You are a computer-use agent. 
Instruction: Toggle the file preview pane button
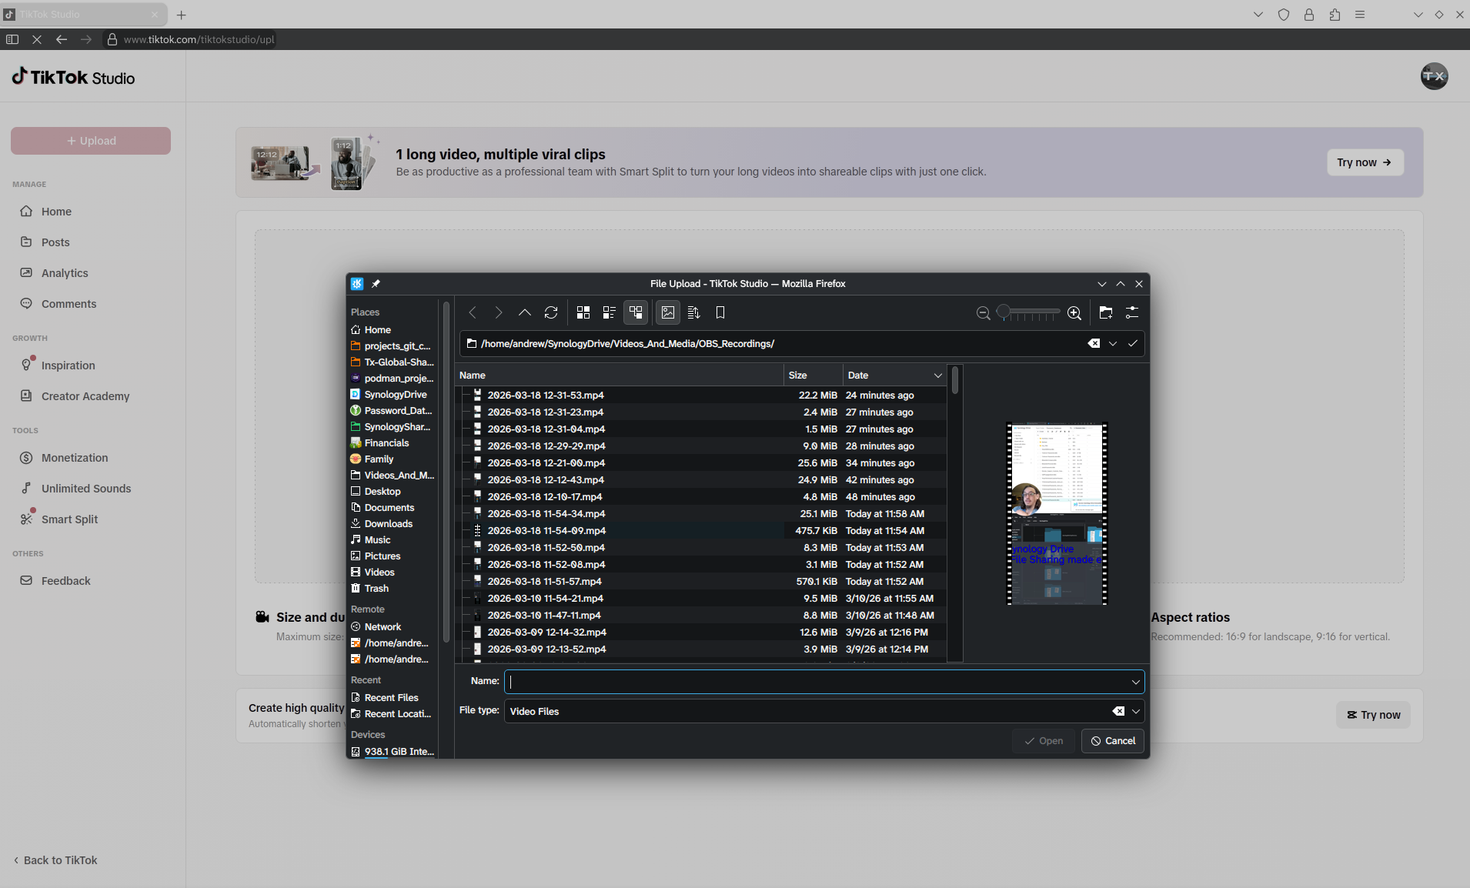coord(668,312)
